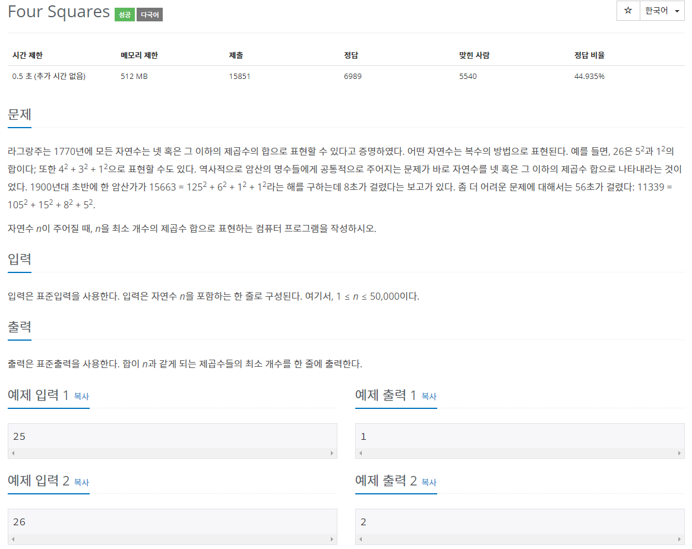Click the star favorite icon button

pos(628,11)
